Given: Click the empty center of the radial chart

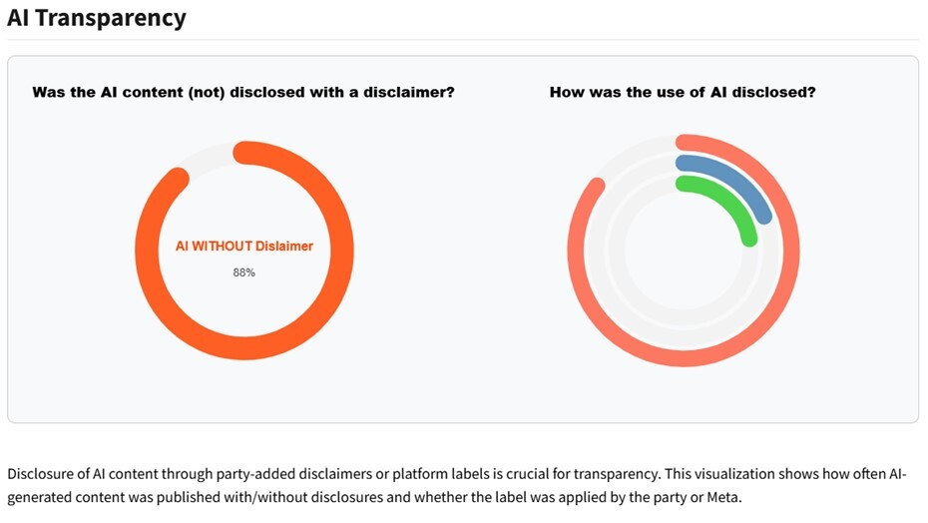Looking at the screenshot, I should [684, 251].
